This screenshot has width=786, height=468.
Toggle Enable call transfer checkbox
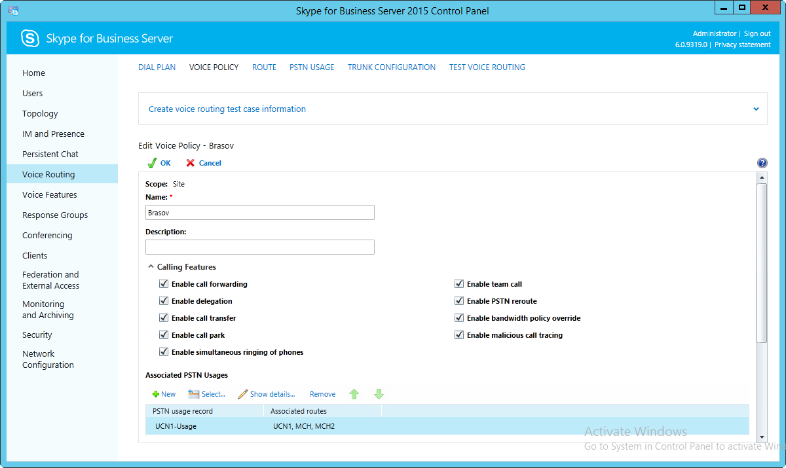click(x=164, y=318)
